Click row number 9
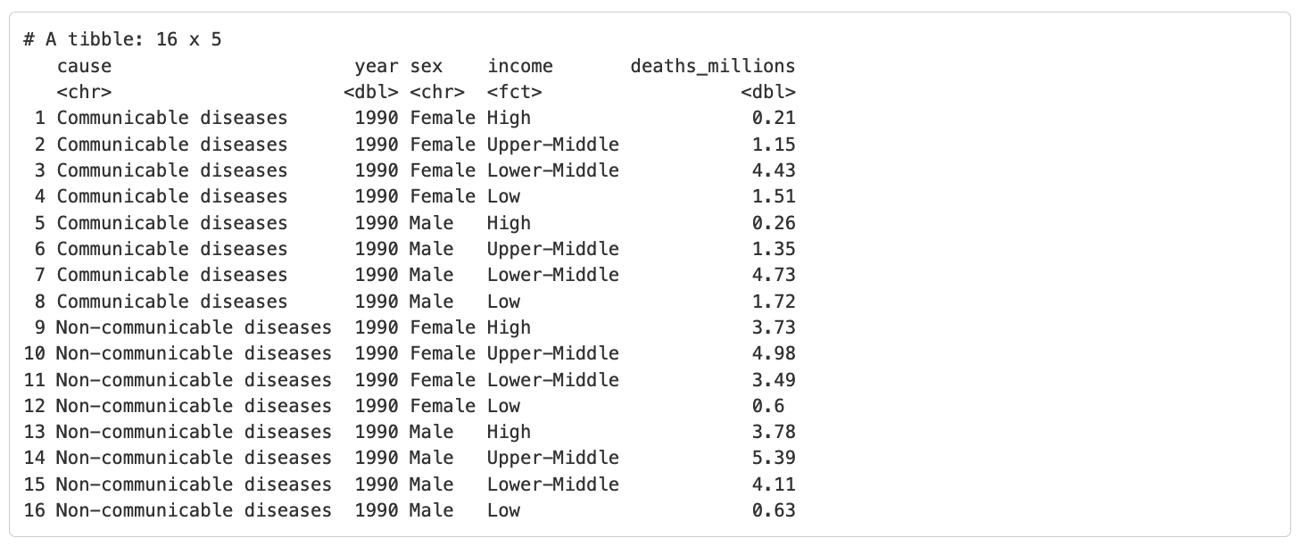 coord(39,327)
